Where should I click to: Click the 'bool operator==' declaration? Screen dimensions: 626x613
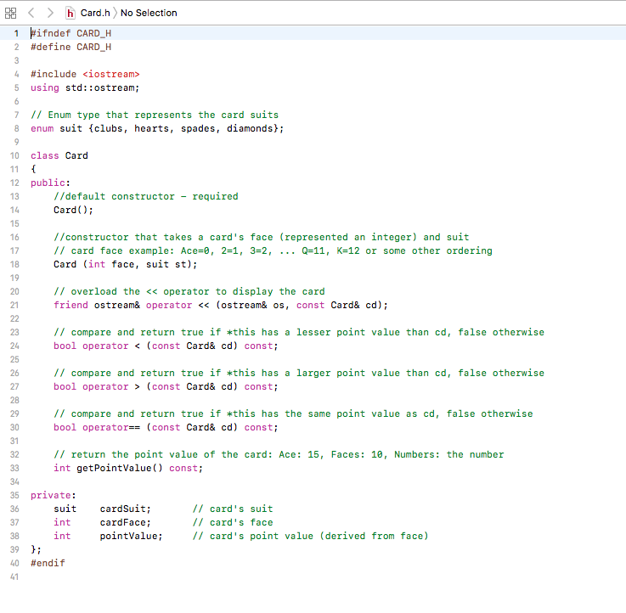(166, 427)
